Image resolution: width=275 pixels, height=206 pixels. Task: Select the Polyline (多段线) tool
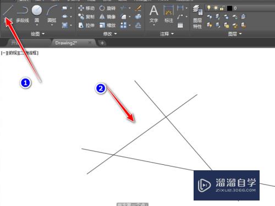click(x=23, y=14)
